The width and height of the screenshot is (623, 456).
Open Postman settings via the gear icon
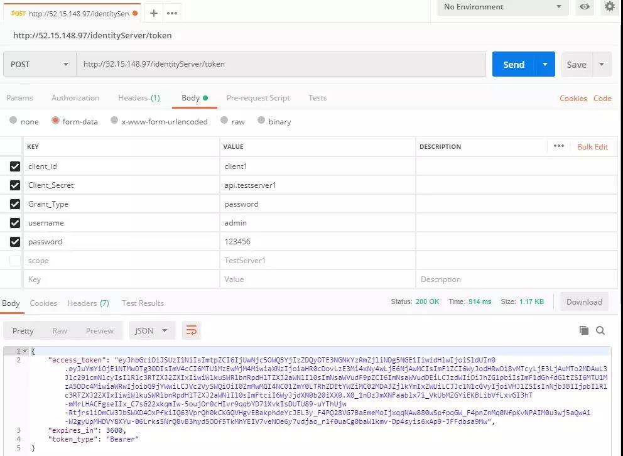(608, 8)
